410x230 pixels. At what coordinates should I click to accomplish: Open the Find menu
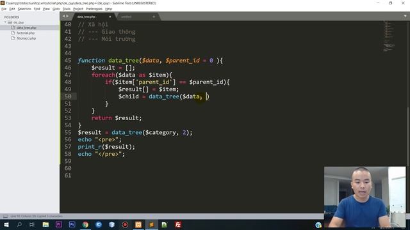point(37,9)
